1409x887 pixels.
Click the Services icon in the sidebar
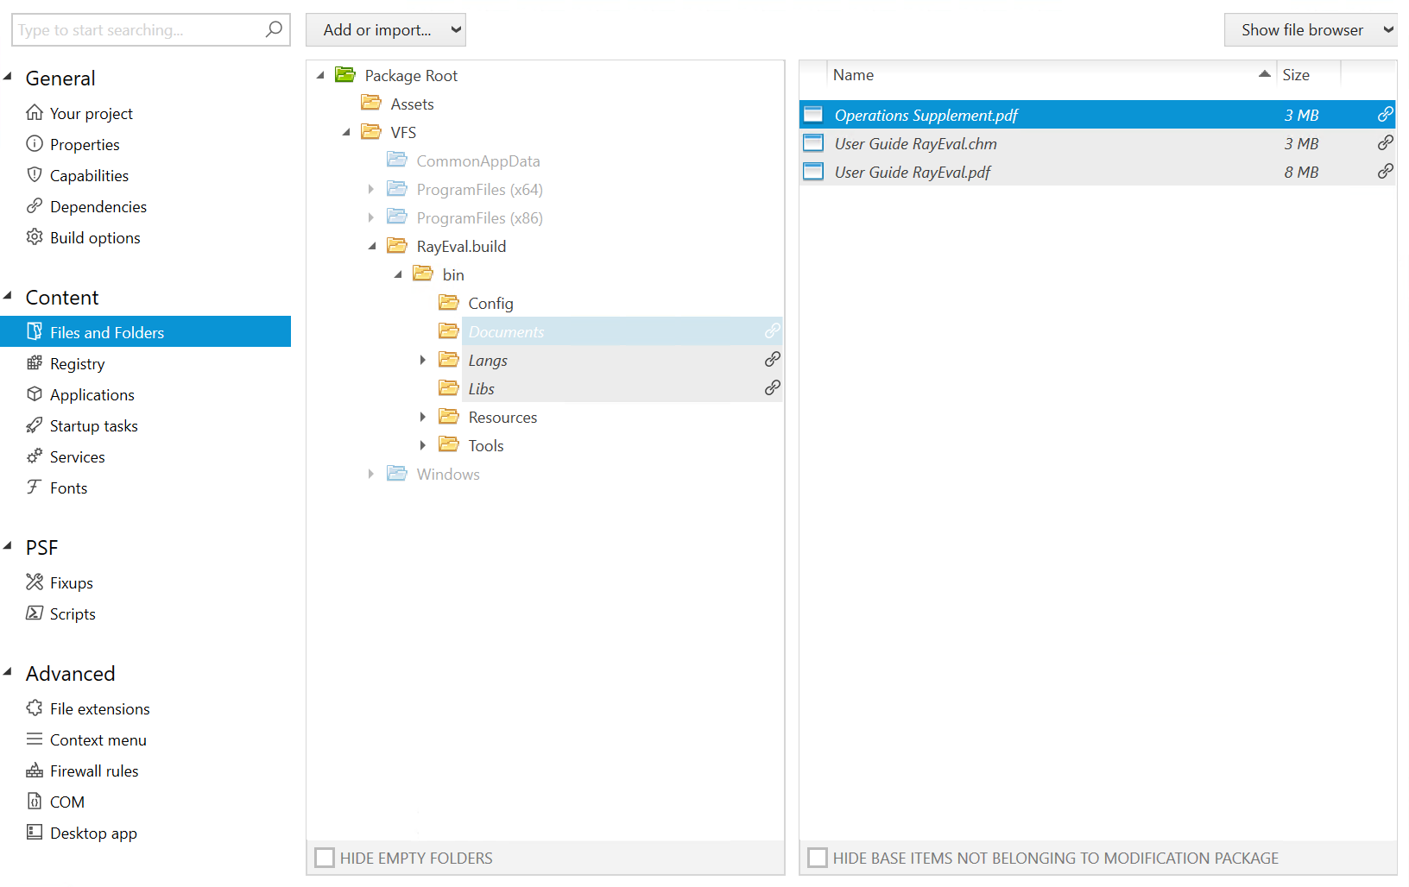(35, 456)
